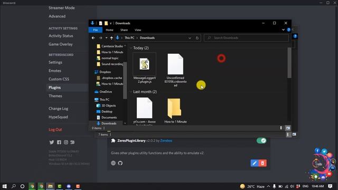
Task: Open the View ribbon tab
Action: click(138, 30)
